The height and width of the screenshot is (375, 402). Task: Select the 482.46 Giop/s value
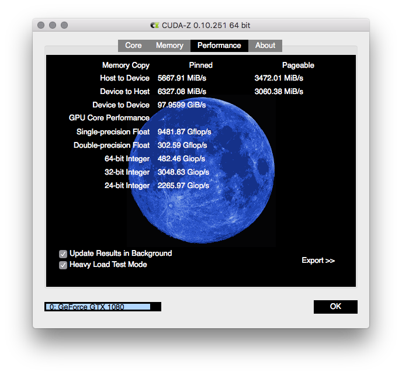181,159
